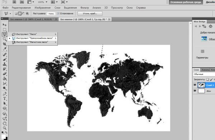
Task: Open the blend mode Обычные dropdown
Action: (x=204, y=74)
